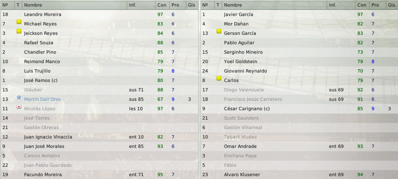The image size is (398, 179).
Task: Select Leandro Moreira's row
Action: [99, 15]
